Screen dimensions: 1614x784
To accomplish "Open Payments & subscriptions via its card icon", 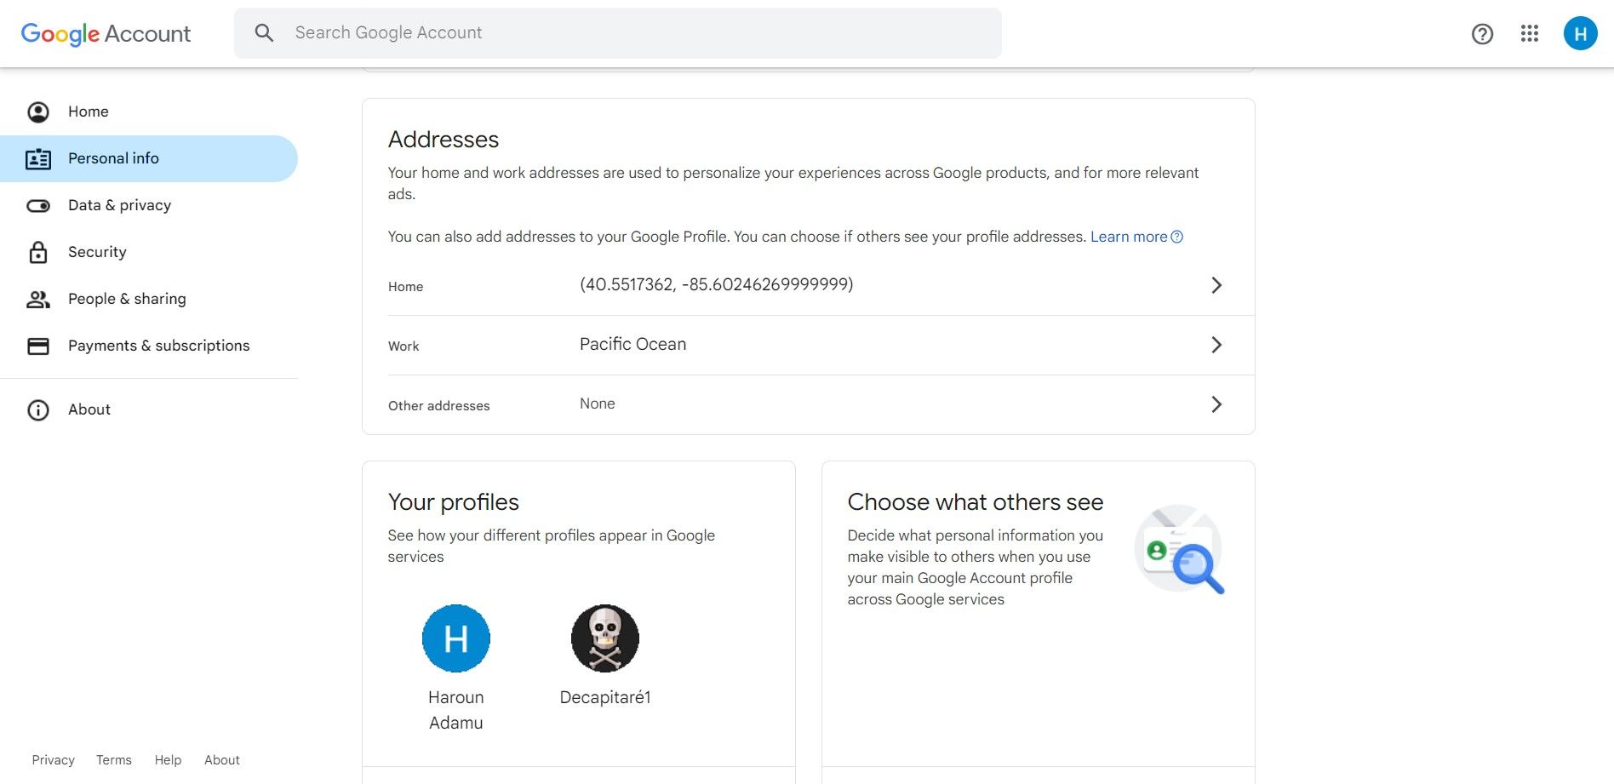I will [37, 346].
